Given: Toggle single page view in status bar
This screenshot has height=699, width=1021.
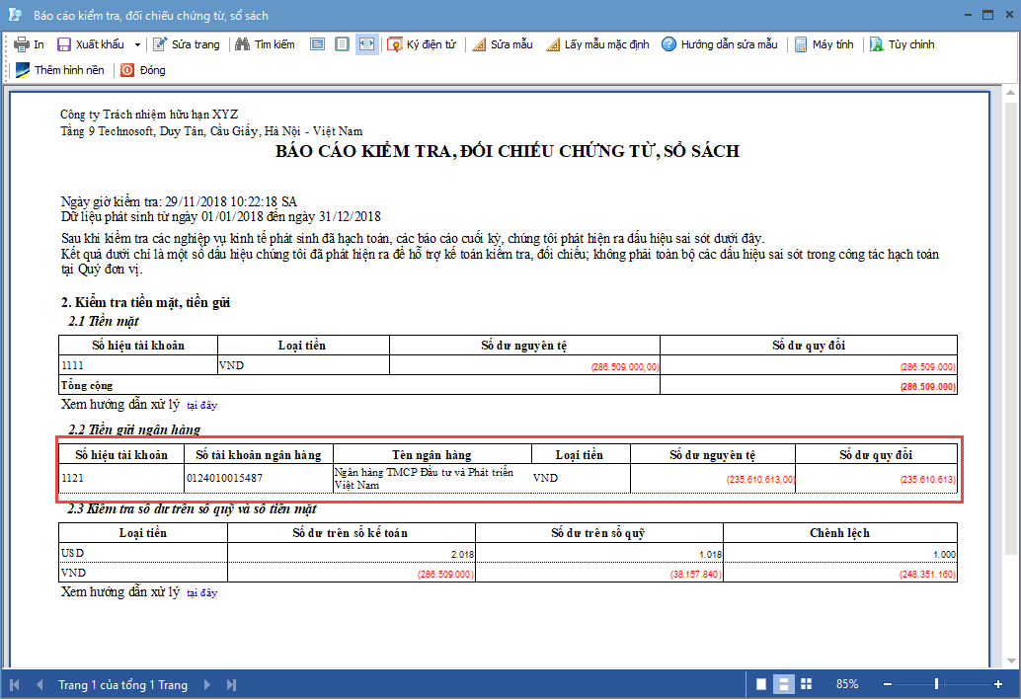Looking at the screenshot, I should click(x=760, y=684).
